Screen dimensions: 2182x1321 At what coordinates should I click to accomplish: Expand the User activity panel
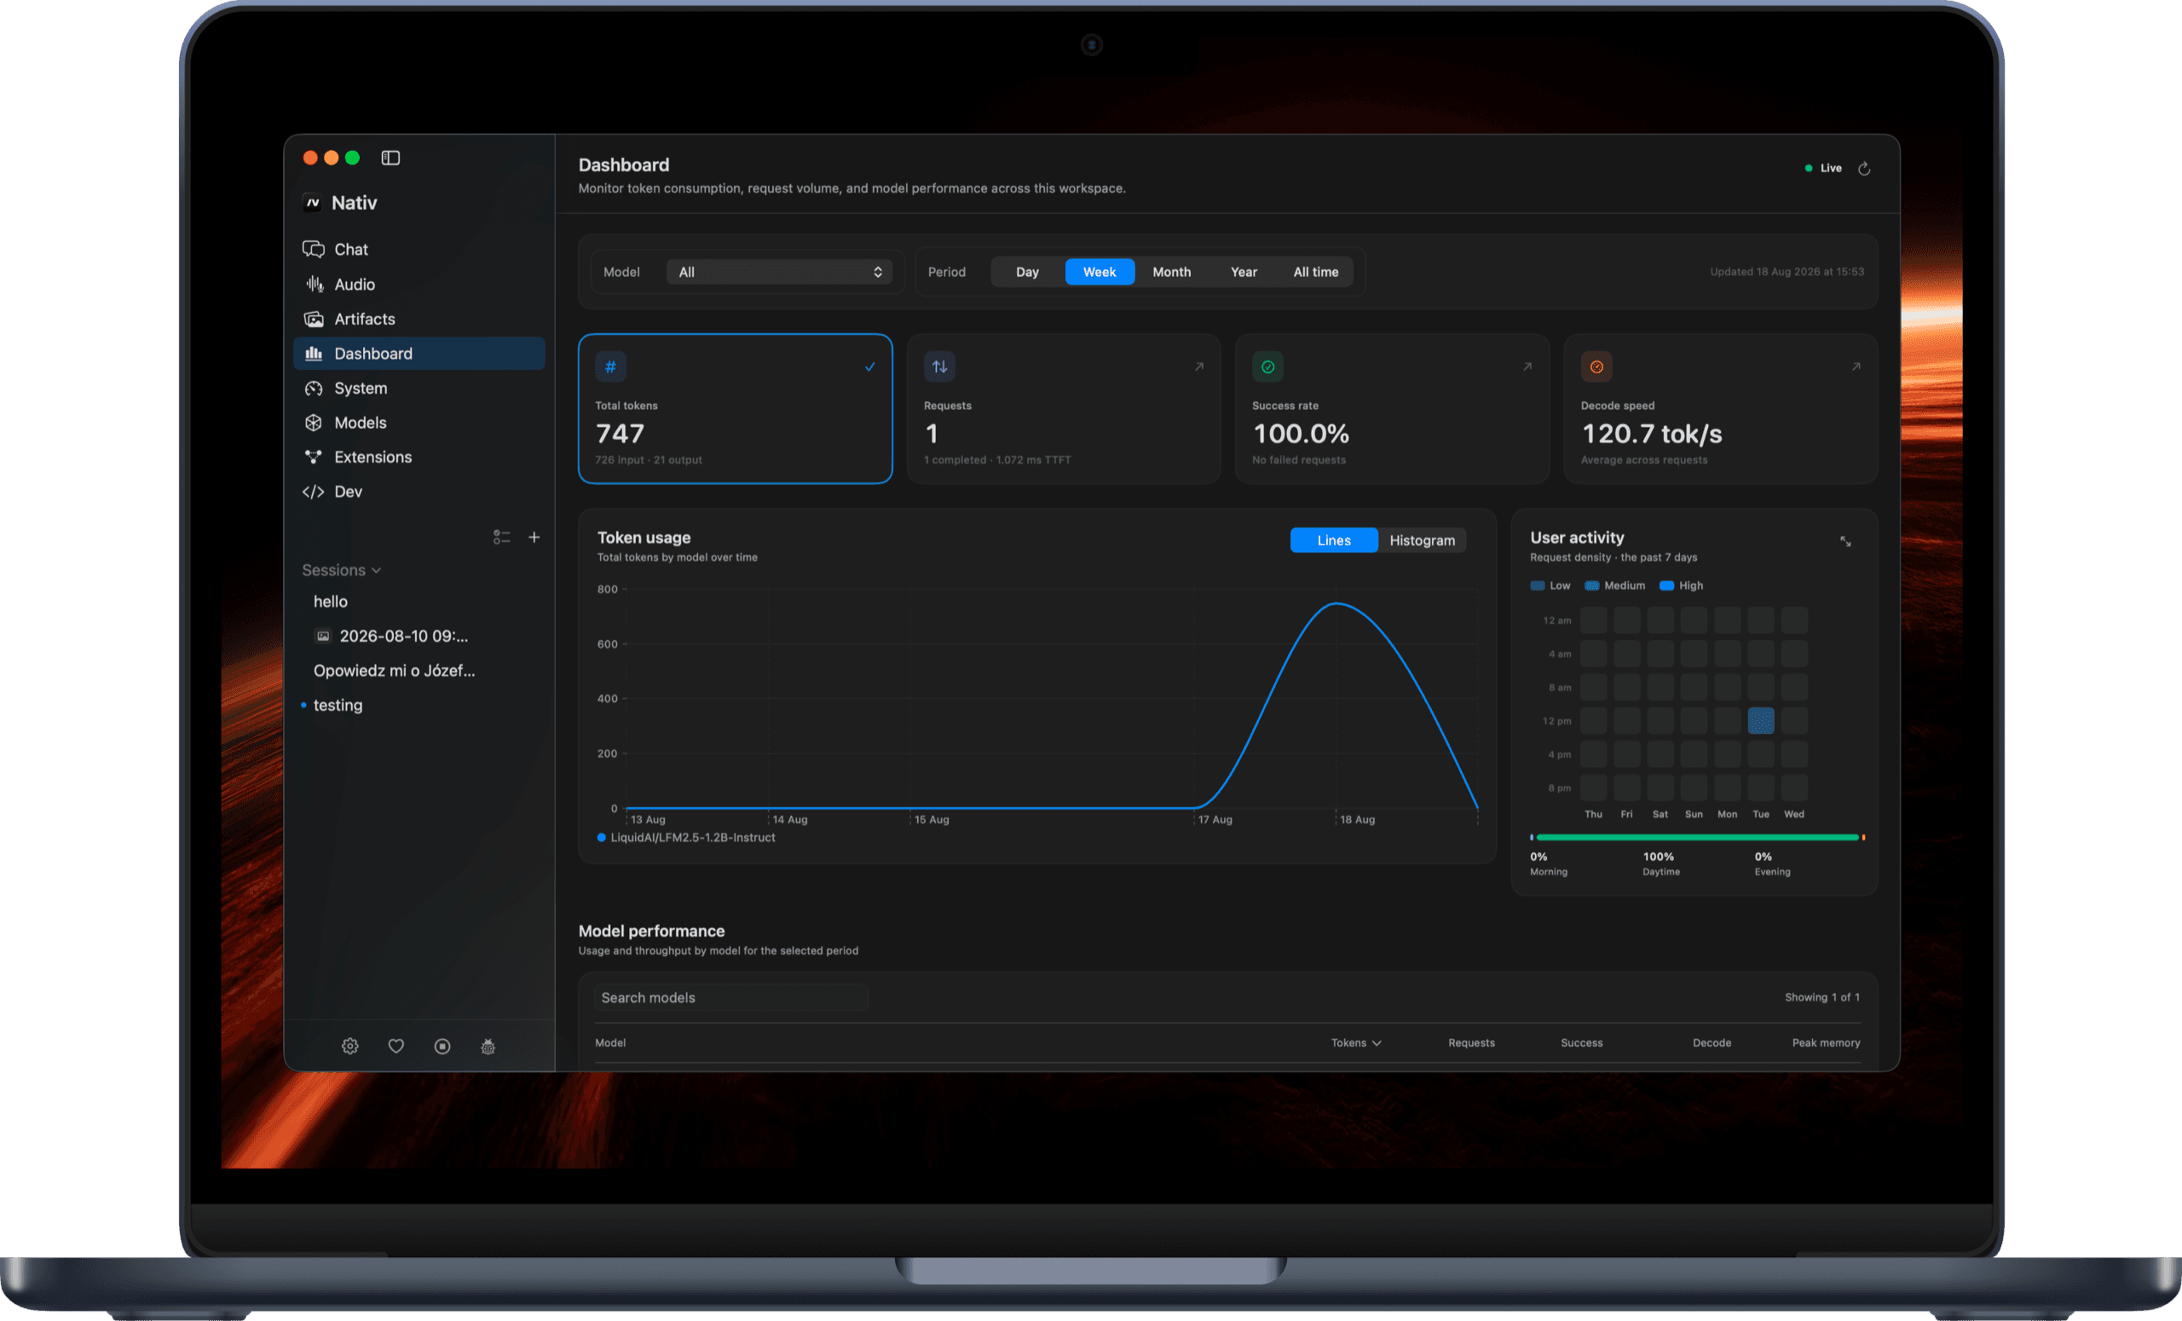(1845, 541)
